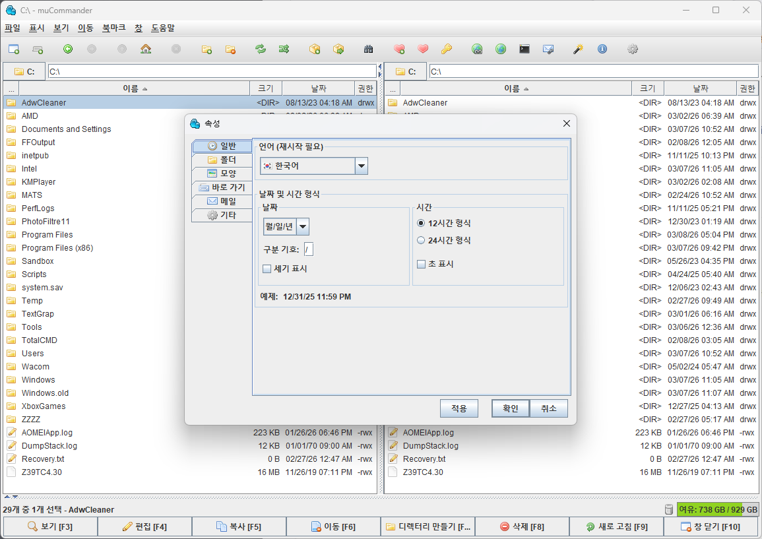762x539 pixels.
Task: Sort left panel by 크기 column
Action: pos(266,88)
